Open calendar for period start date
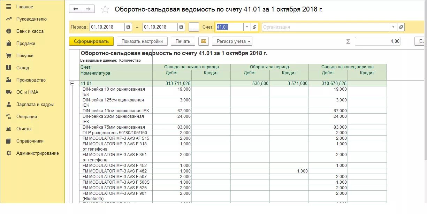The height and width of the screenshot is (214, 427). point(129,27)
